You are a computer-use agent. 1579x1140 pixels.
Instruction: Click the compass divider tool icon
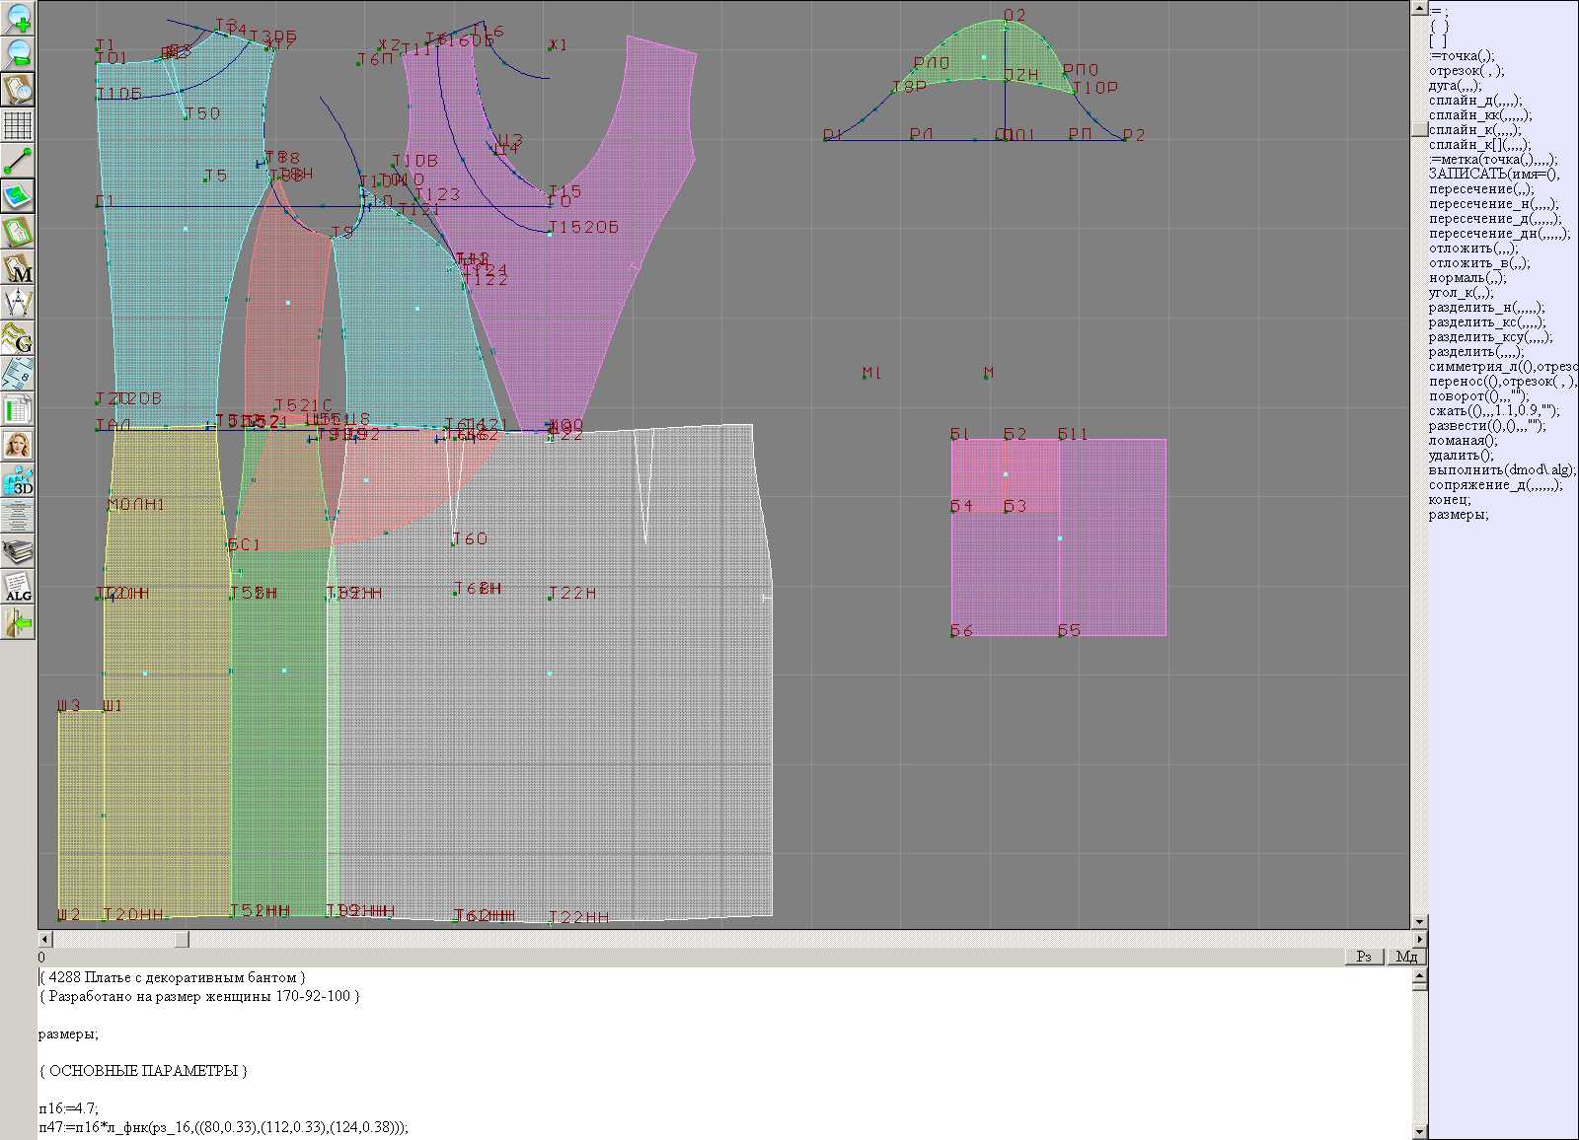[x=18, y=303]
